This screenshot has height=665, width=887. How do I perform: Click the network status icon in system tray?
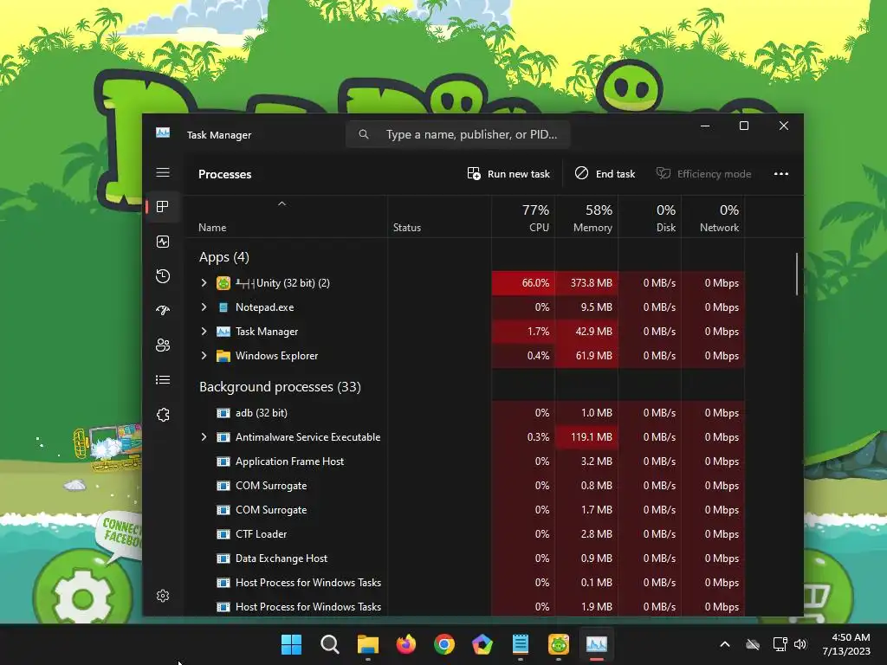(780, 644)
